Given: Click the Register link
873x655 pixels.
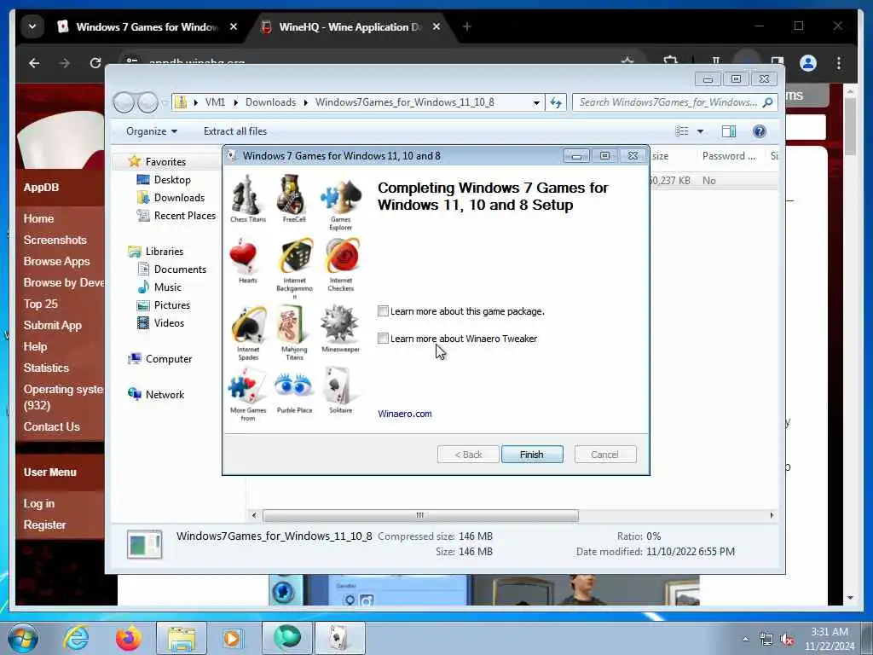Looking at the screenshot, I should click(44, 525).
